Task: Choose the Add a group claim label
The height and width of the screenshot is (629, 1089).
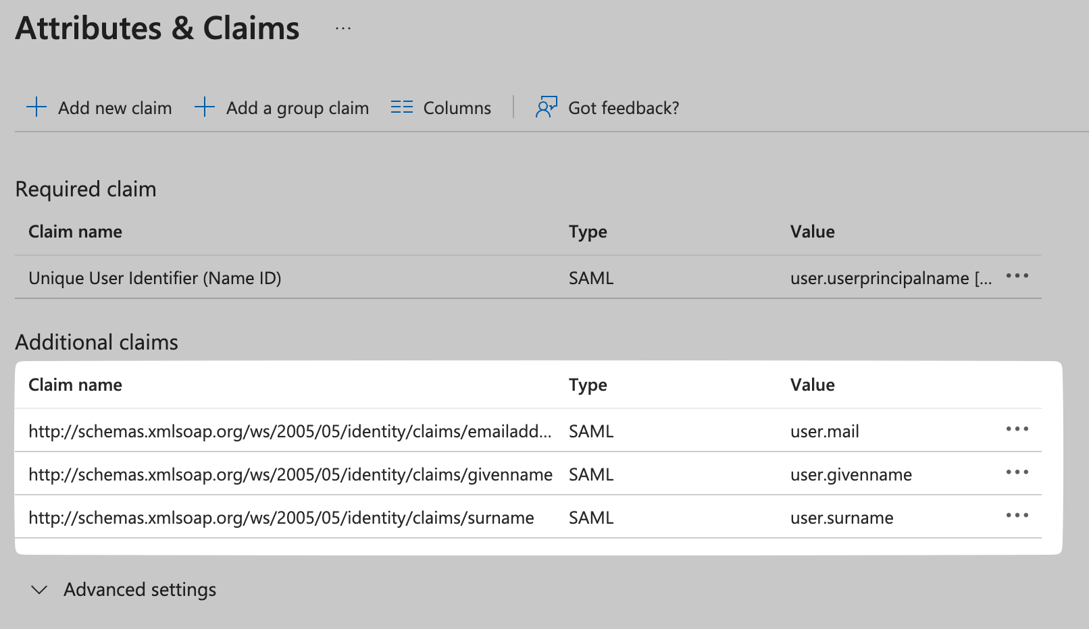Action: pyautogui.click(x=297, y=108)
